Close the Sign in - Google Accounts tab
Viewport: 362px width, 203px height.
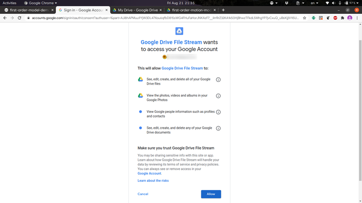click(107, 10)
